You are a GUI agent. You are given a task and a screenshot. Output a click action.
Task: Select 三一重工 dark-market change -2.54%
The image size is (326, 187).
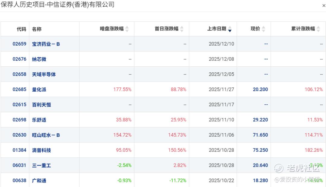(x=124, y=165)
